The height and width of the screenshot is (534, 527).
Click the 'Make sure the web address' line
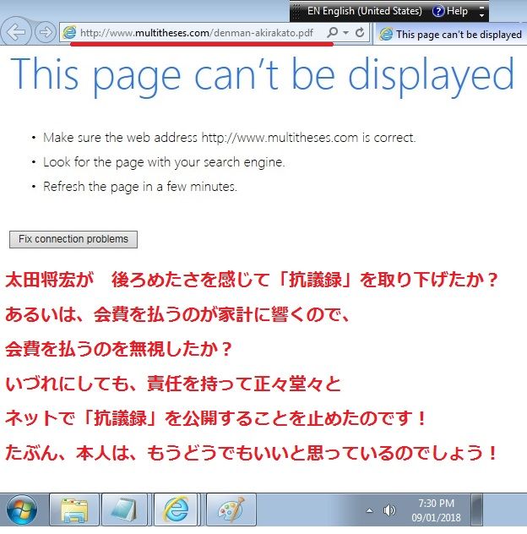click(x=229, y=138)
